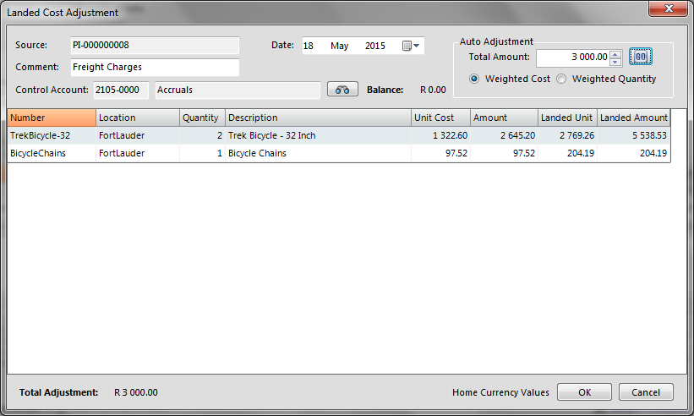Sort by the Number column header
This screenshot has width=694, height=416.
pyautogui.click(x=52, y=118)
